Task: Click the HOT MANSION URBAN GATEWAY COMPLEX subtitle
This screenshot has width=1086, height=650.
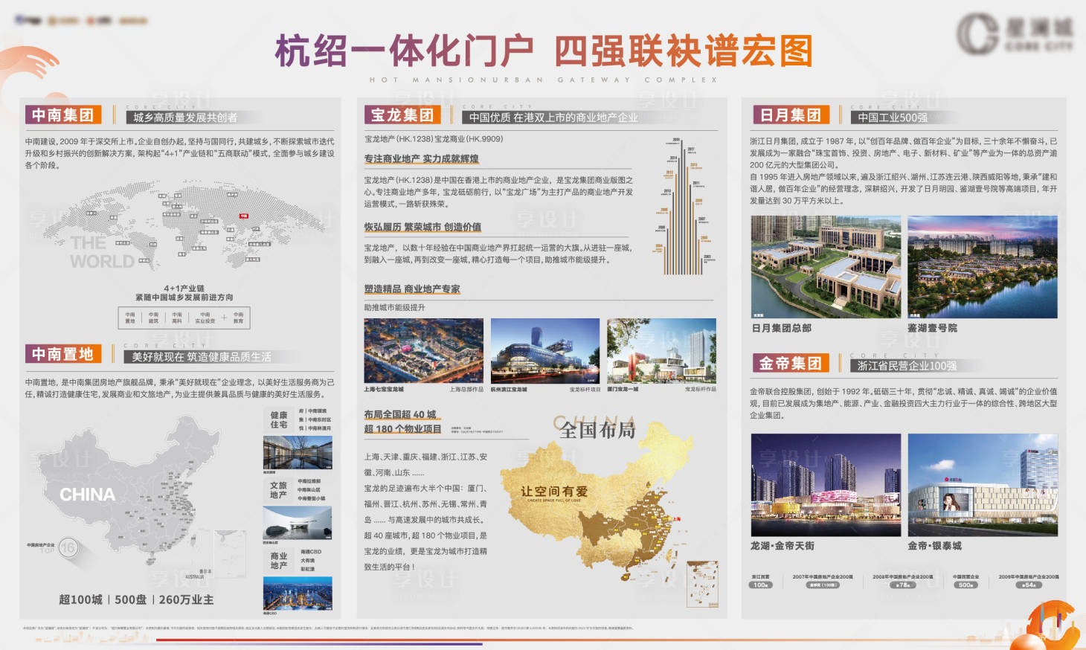Action: [x=543, y=80]
